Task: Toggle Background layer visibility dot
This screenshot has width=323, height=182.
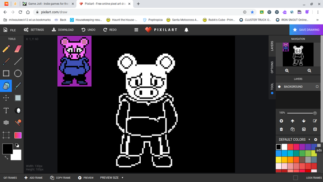Action: coord(279,87)
